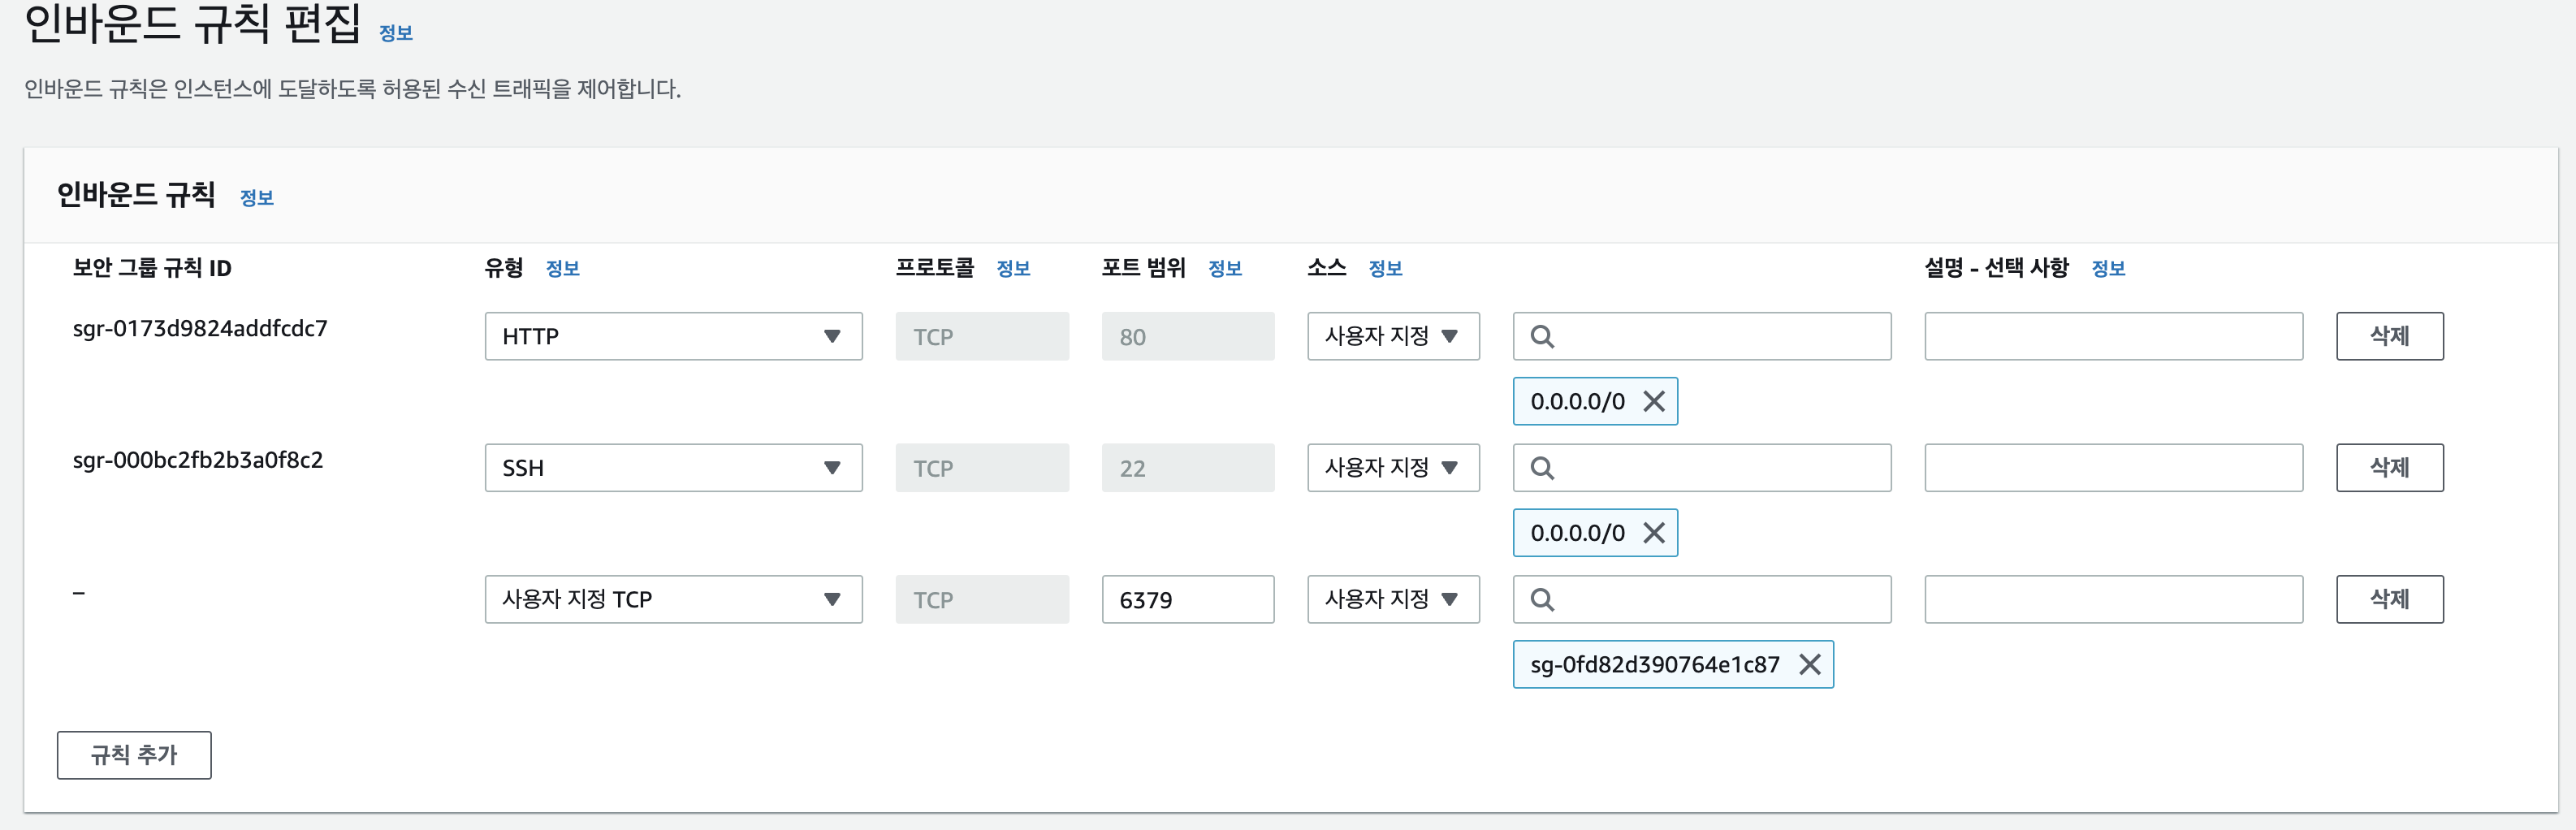Click disabled TCP protocol field in SSH row
Image resolution: width=2576 pixels, height=830 pixels.
[x=982, y=467]
